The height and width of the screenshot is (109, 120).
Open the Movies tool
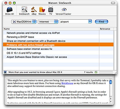tap(42, 11)
